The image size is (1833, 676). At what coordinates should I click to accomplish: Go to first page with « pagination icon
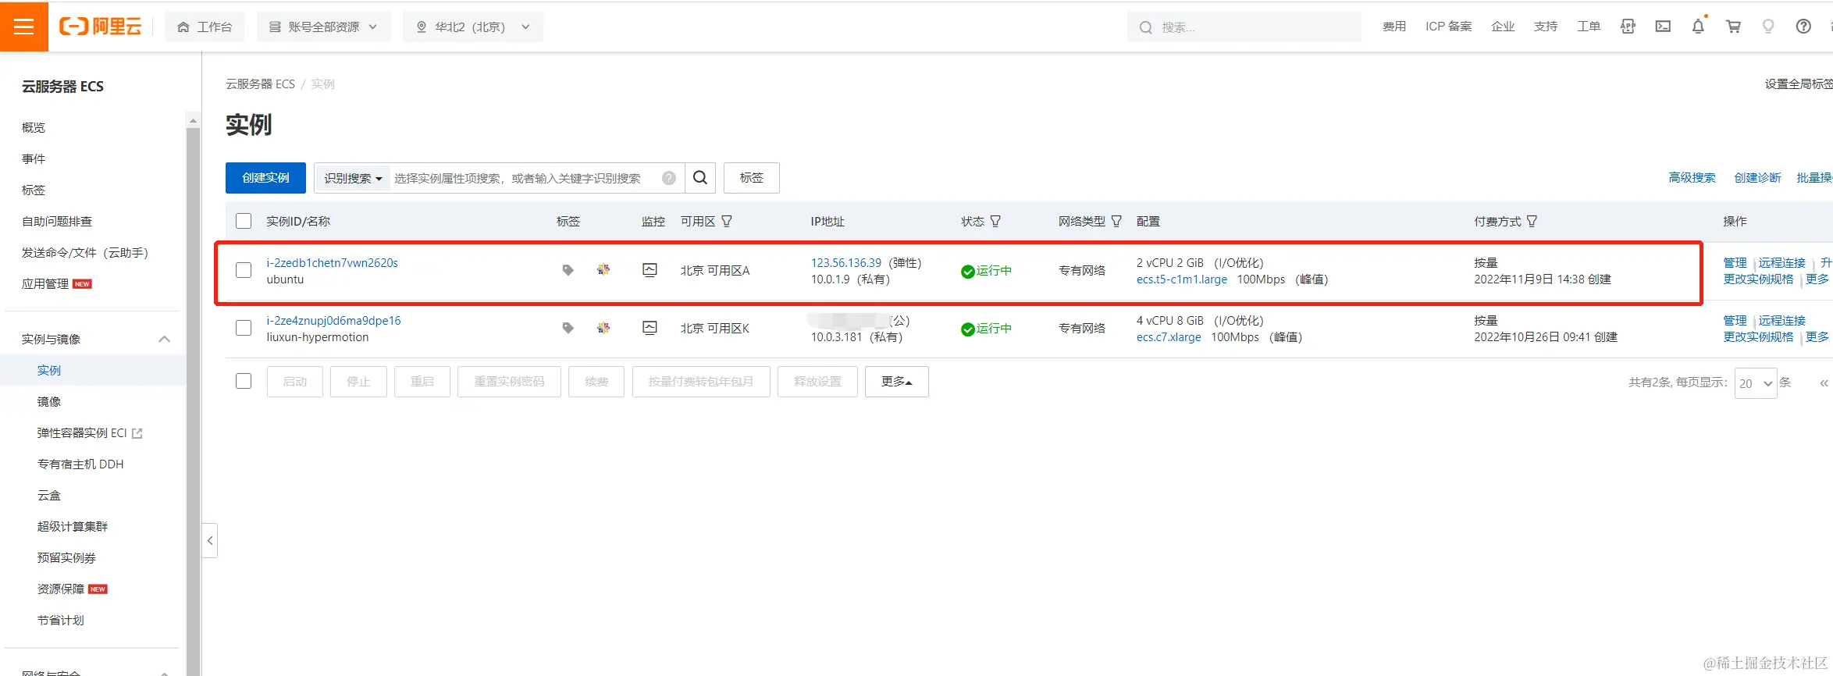[x=1824, y=382]
